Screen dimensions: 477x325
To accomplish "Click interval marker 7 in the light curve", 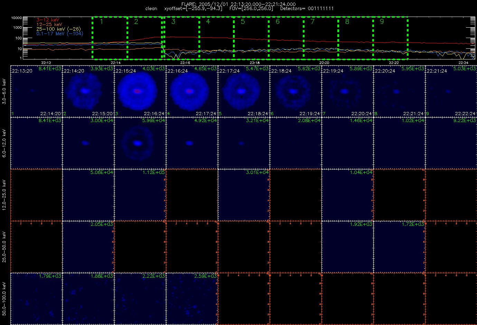I will [x=312, y=21].
